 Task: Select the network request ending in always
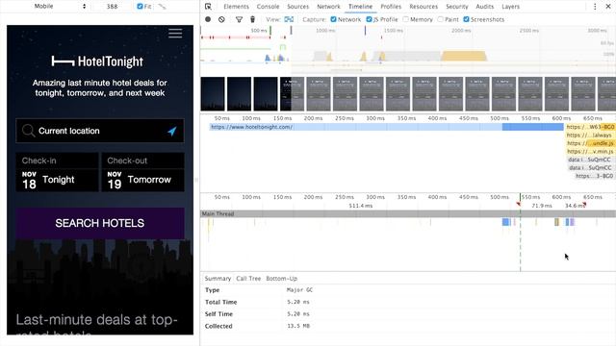tap(590, 135)
